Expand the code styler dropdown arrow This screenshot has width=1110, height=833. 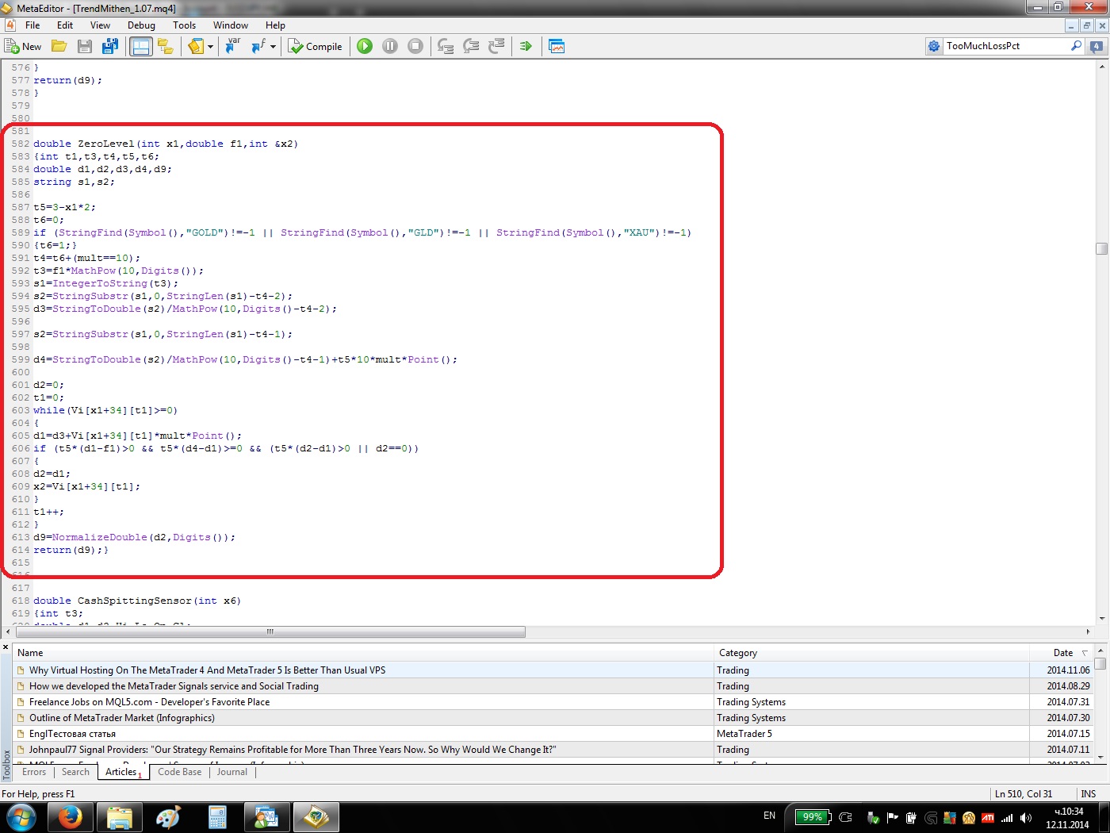point(211,47)
